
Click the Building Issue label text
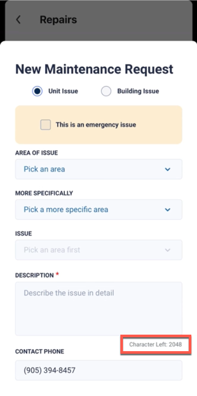point(138,91)
